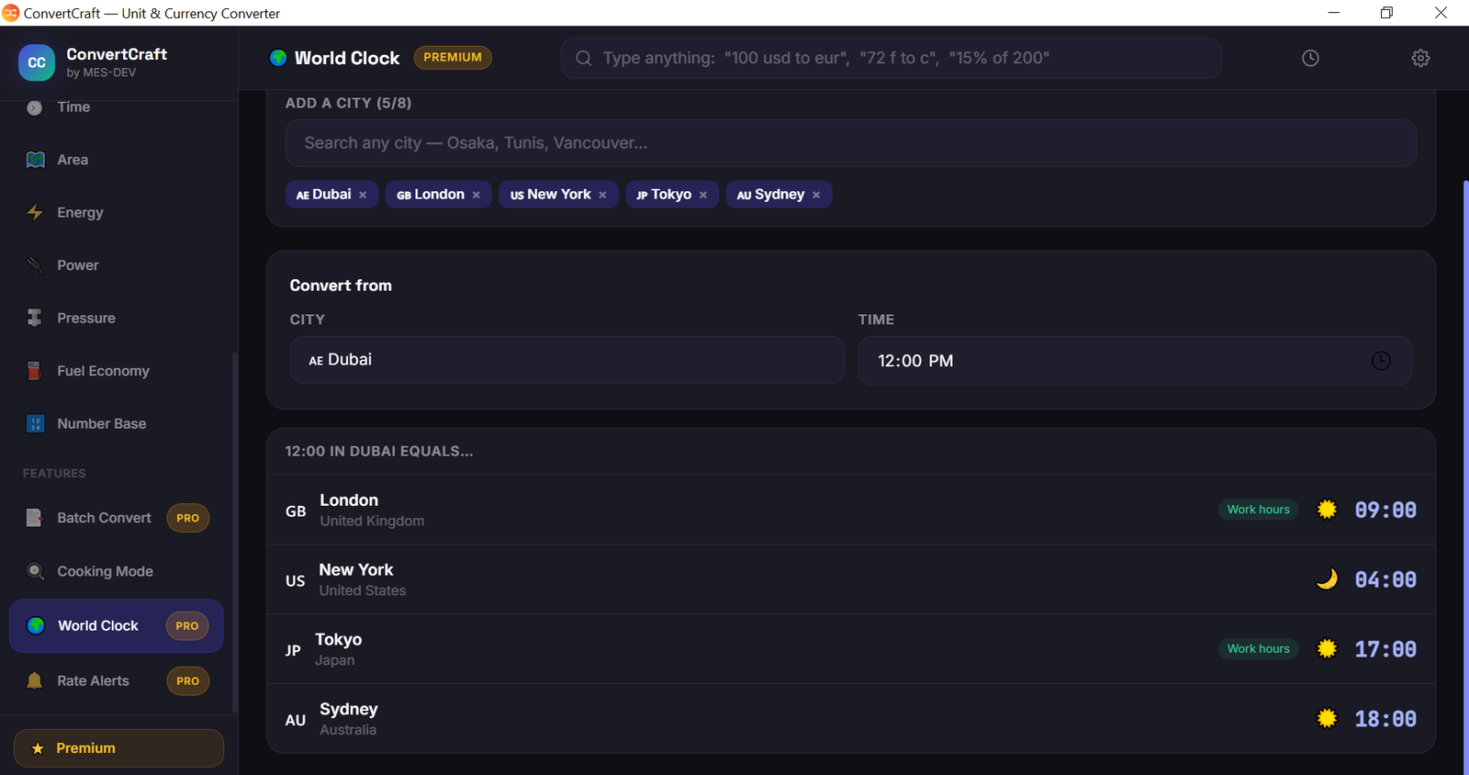1469x775 pixels.
Task: Click the Rate Alerts bell icon
Action: pos(35,680)
